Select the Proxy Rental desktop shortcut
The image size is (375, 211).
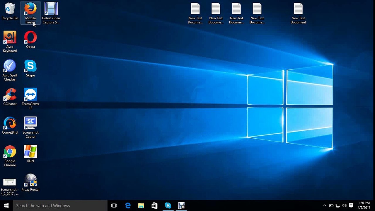coord(30,183)
